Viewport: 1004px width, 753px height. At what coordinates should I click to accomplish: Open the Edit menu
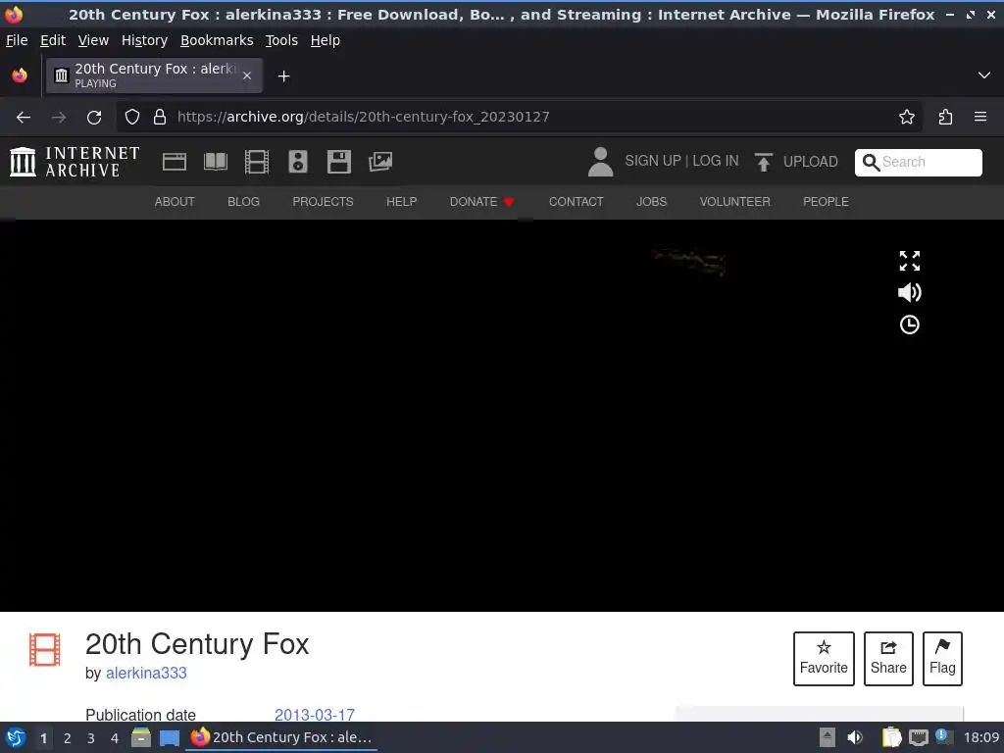pos(53,40)
